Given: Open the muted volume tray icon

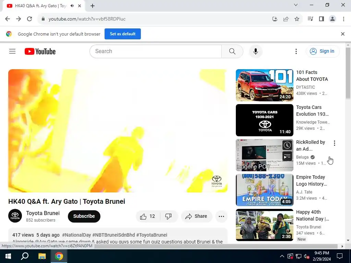Looking at the screenshot, I should click(306, 256).
